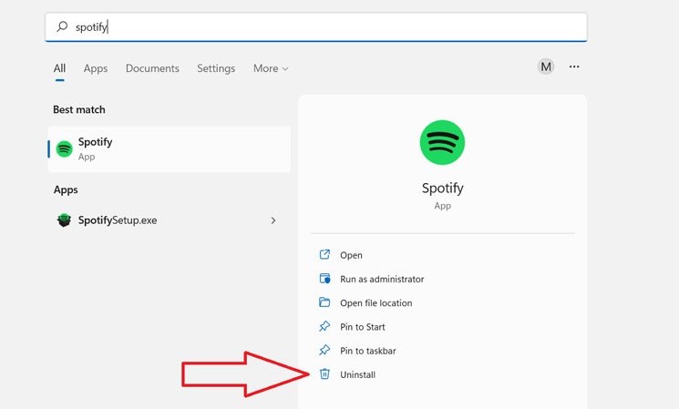679x409 pixels.
Task: Click the Spotify title in details pane
Action: tap(443, 188)
